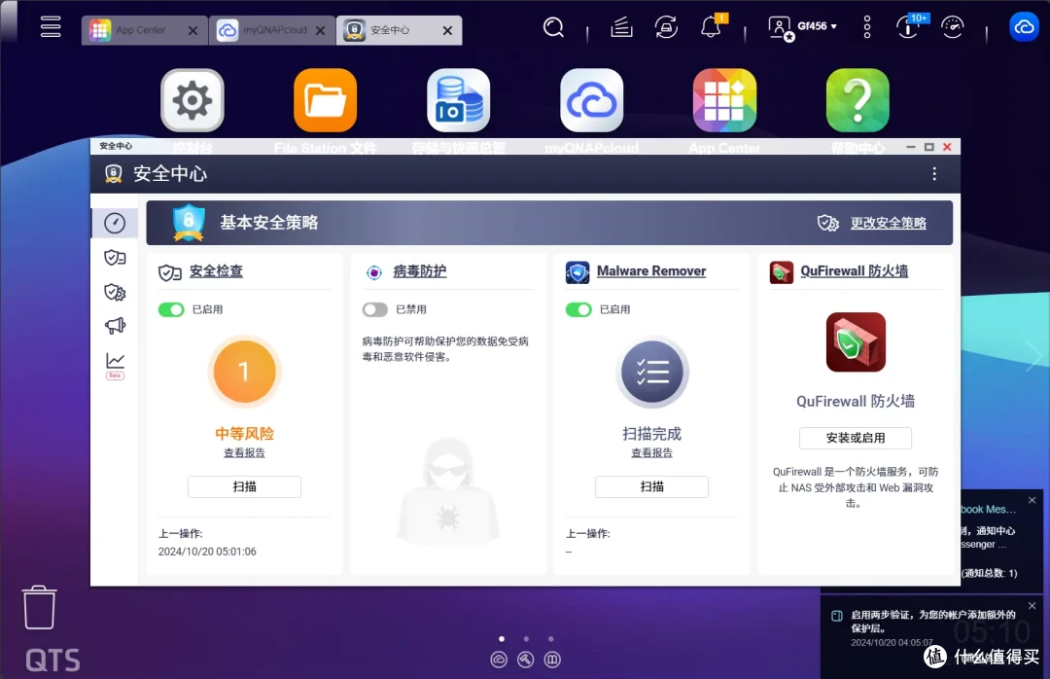The height and width of the screenshot is (679, 1050).
Task: Open the QuFirewall 防火墙 heading link
Action: click(x=855, y=271)
